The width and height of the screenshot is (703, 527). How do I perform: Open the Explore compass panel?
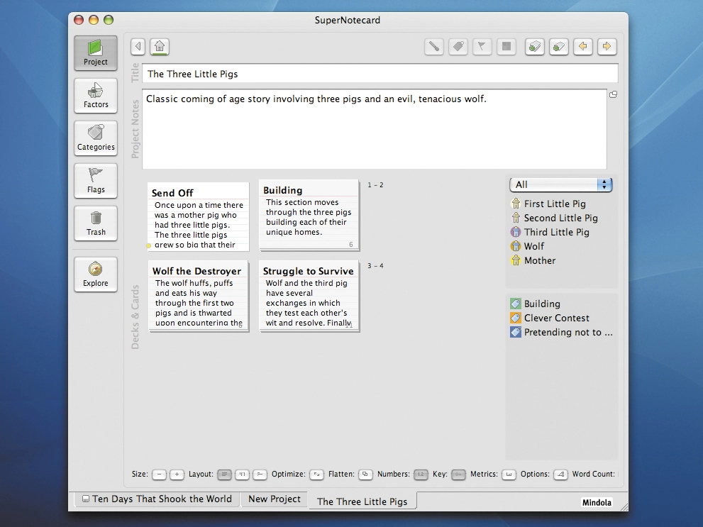(x=96, y=274)
